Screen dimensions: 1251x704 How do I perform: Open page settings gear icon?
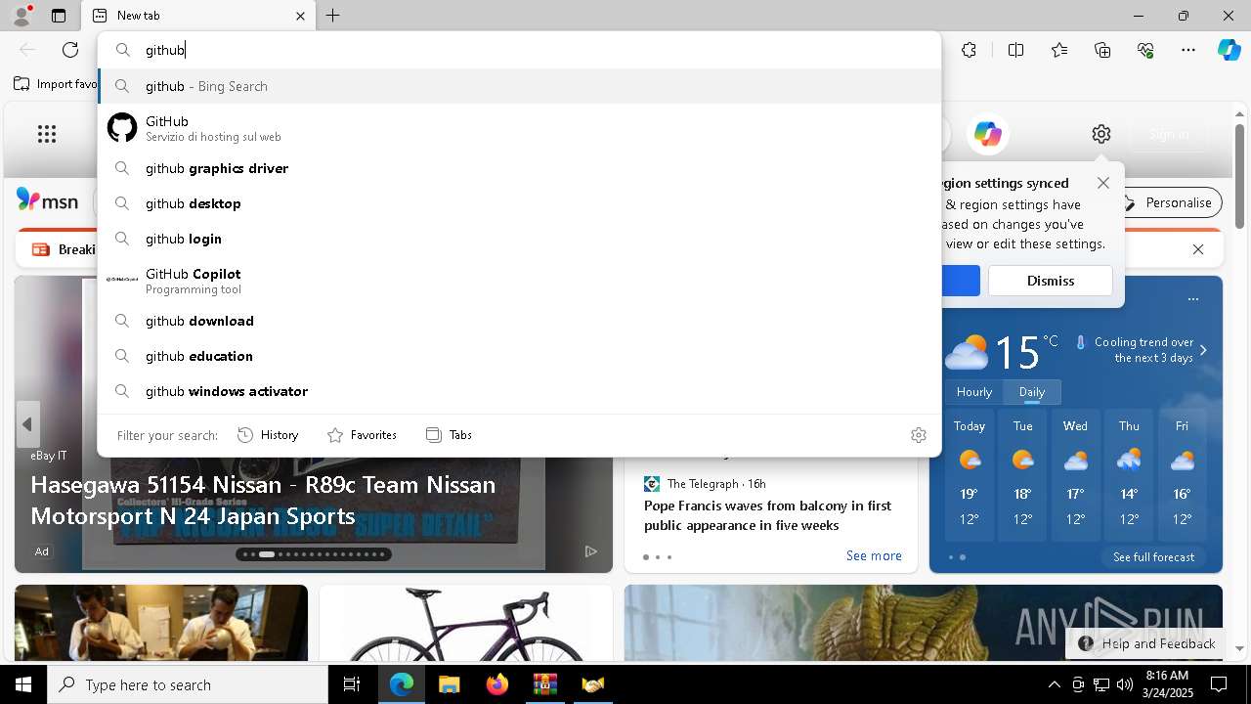point(1101,134)
